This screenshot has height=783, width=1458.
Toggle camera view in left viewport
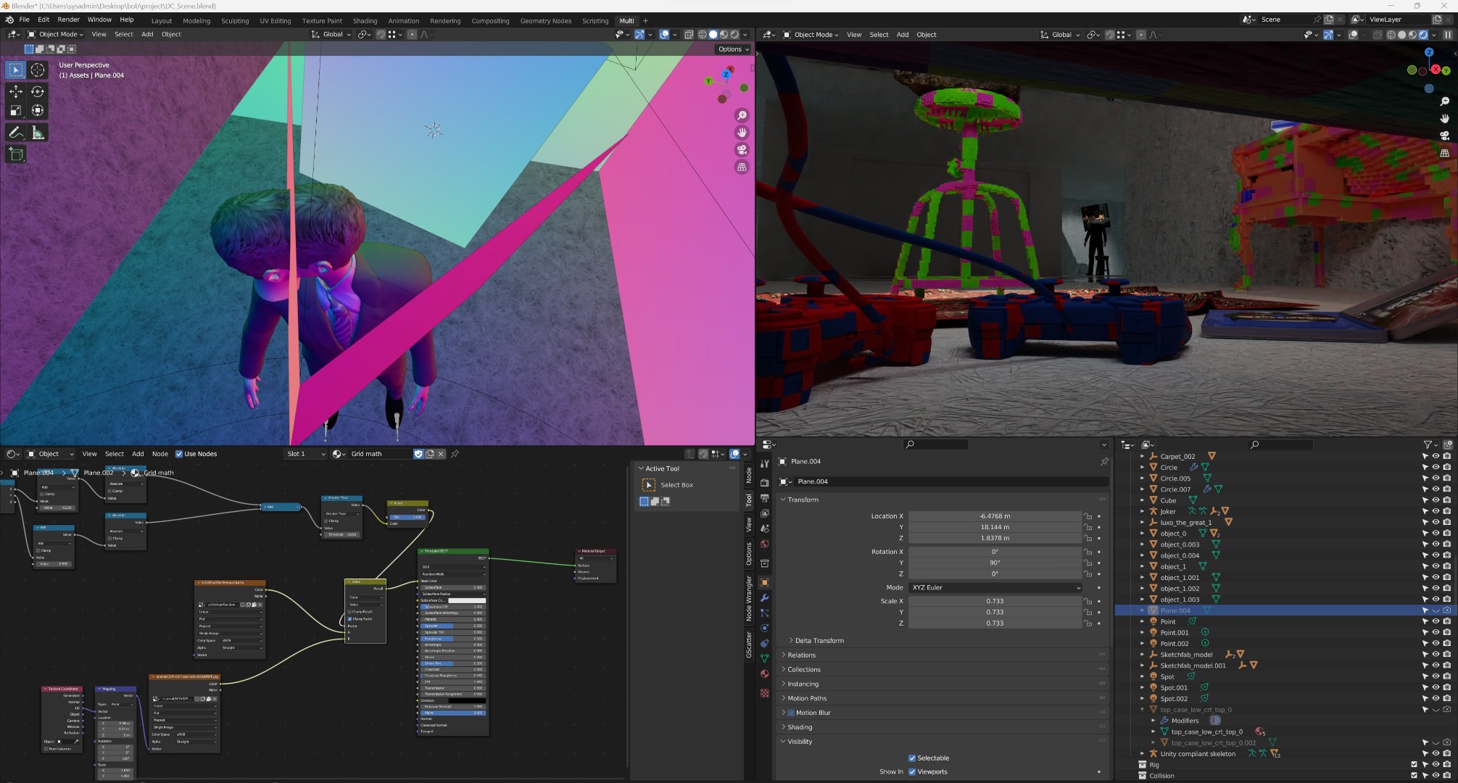(x=742, y=150)
